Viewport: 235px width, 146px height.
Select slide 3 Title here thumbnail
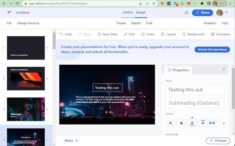pos(26,109)
